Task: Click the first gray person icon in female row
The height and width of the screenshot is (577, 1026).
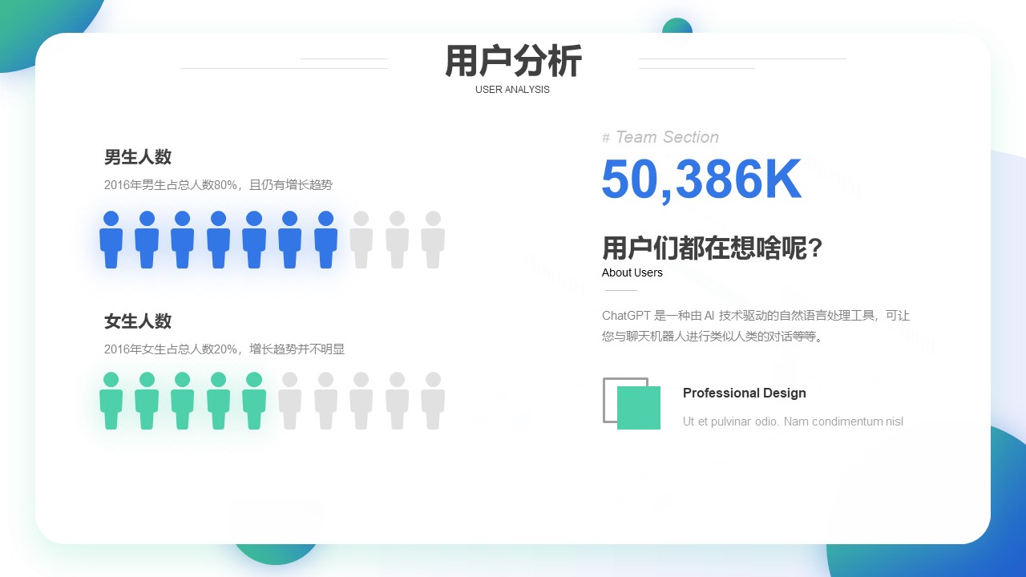Action: (x=290, y=401)
